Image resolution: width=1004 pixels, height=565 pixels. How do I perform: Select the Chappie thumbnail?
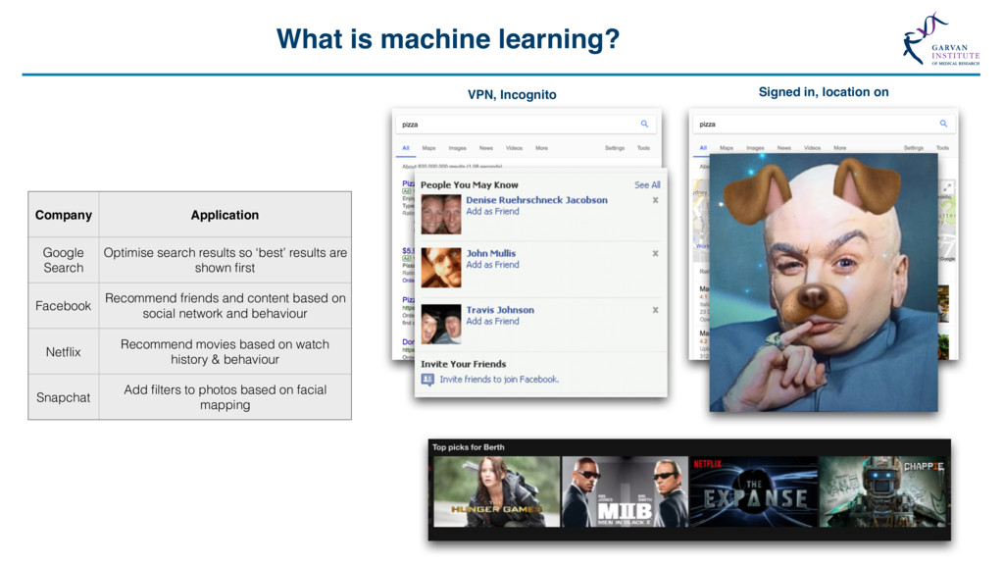click(x=882, y=491)
